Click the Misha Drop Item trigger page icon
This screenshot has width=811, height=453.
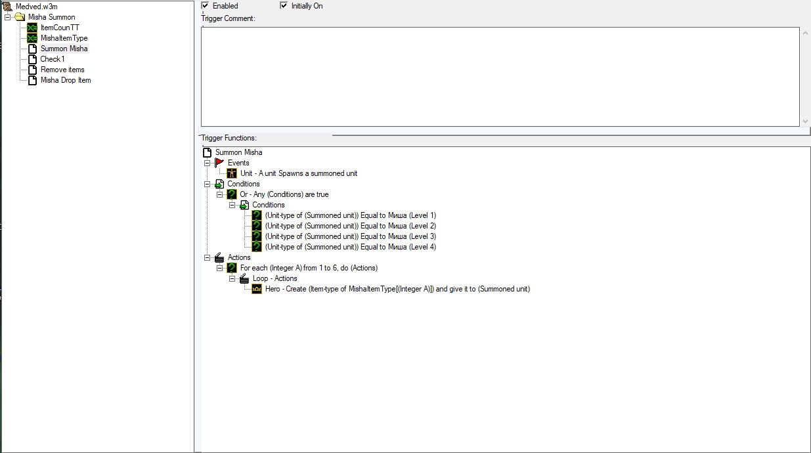(33, 80)
